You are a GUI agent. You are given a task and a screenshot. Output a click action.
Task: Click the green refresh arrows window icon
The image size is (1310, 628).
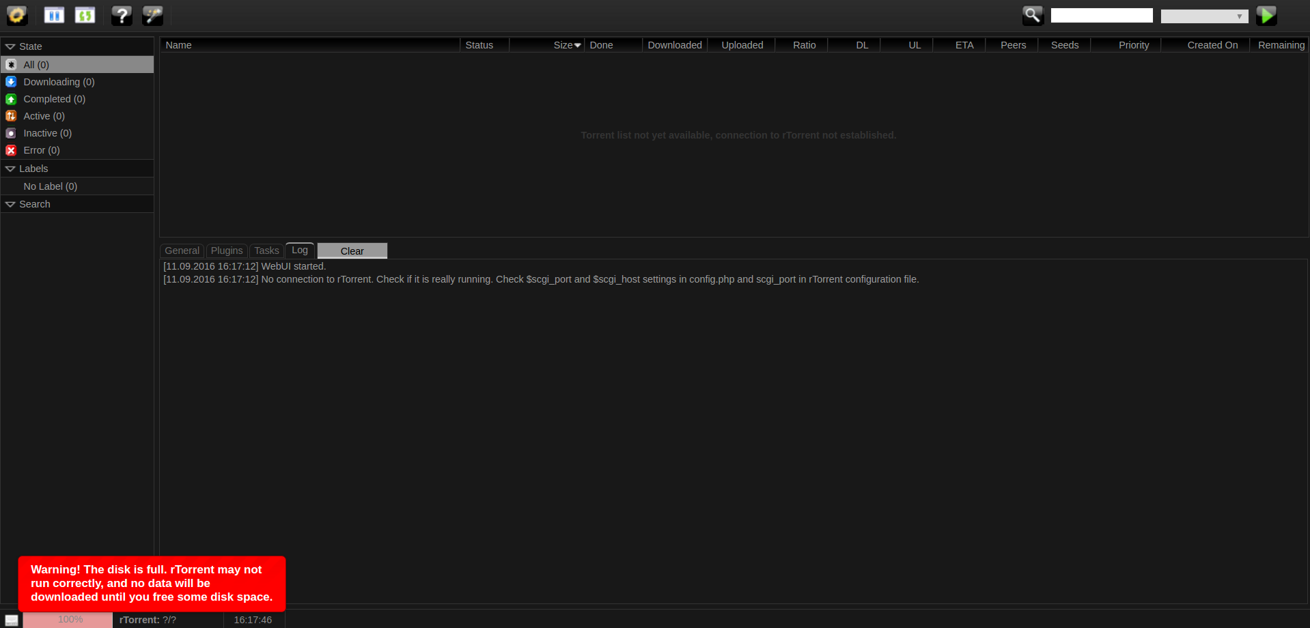pyautogui.click(x=85, y=15)
